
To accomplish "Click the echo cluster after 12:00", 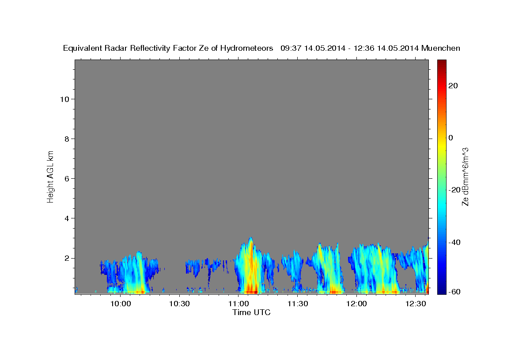I will (x=375, y=269).
